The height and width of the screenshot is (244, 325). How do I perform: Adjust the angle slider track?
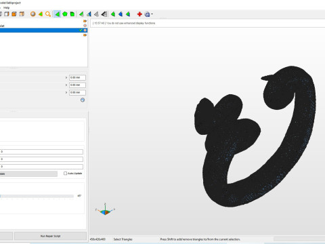37,196
